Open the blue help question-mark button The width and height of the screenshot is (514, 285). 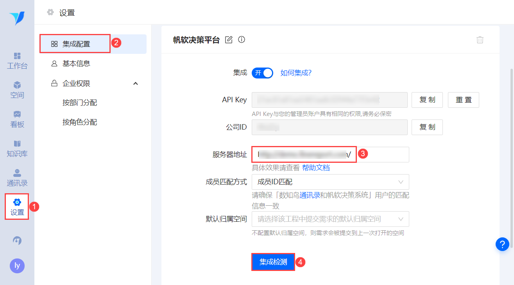(502, 244)
